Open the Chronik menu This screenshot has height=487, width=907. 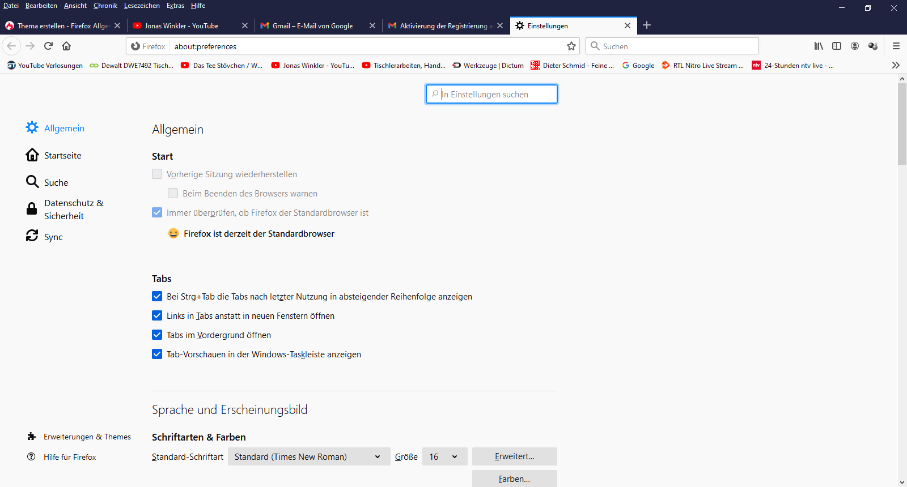pos(105,6)
